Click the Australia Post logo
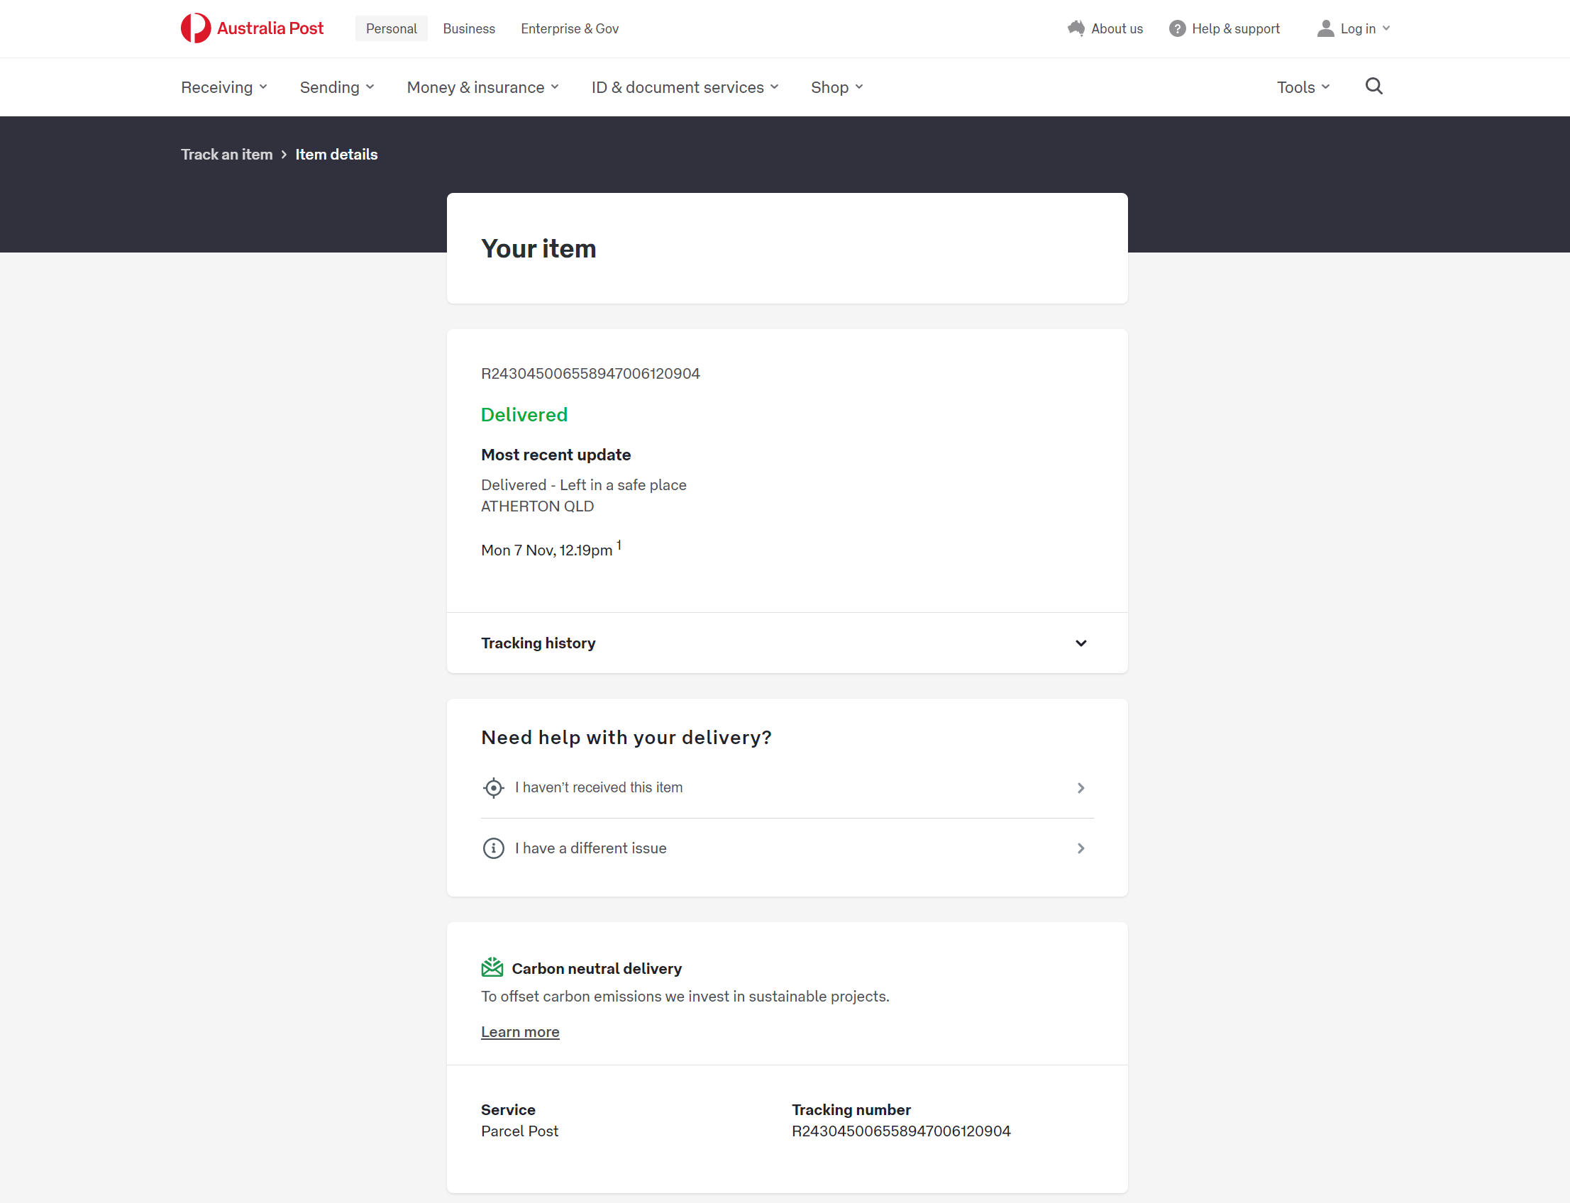The width and height of the screenshot is (1570, 1203). coord(251,28)
